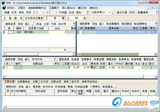
Task: Click 调整系数 in quota toolbar
Action: click(111, 59)
